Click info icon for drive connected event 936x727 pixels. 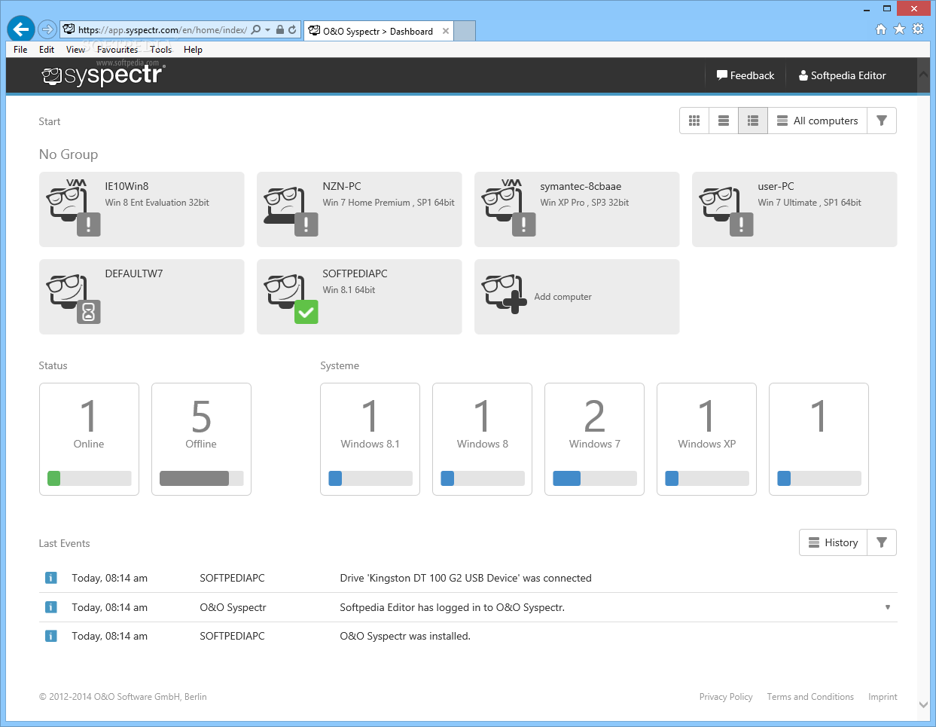[x=51, y=578]
